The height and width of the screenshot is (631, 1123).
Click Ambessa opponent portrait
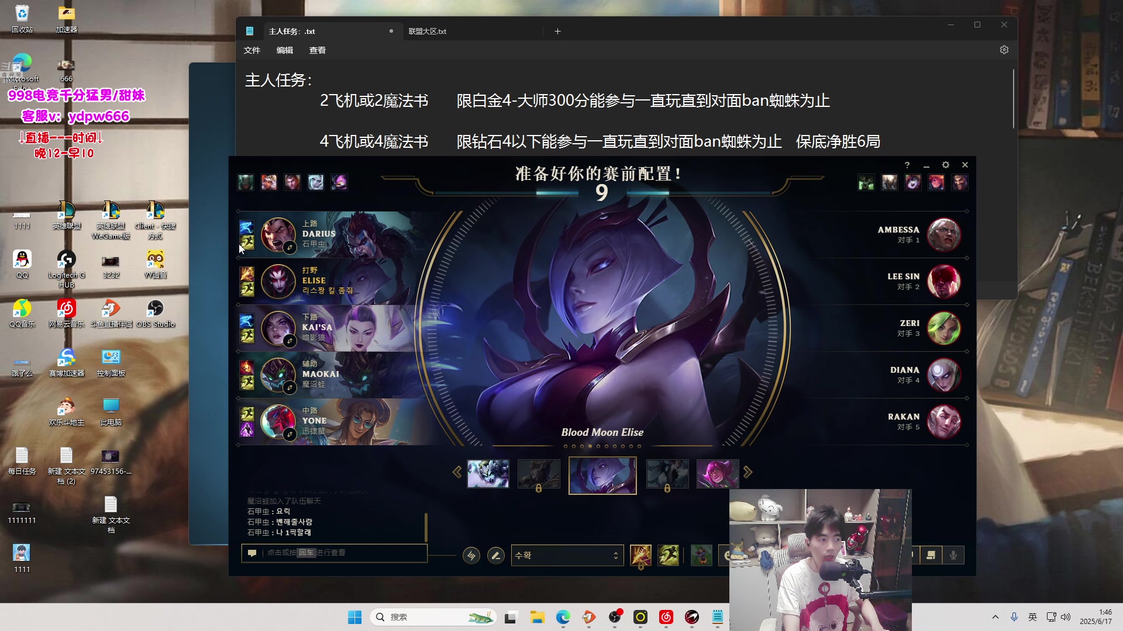pyautogui.click(x=943, y=234)
